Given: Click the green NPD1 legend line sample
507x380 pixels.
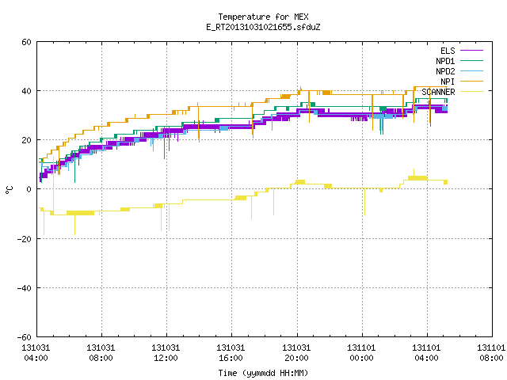Looking at the screenshot, I should [x=471, y=60].
